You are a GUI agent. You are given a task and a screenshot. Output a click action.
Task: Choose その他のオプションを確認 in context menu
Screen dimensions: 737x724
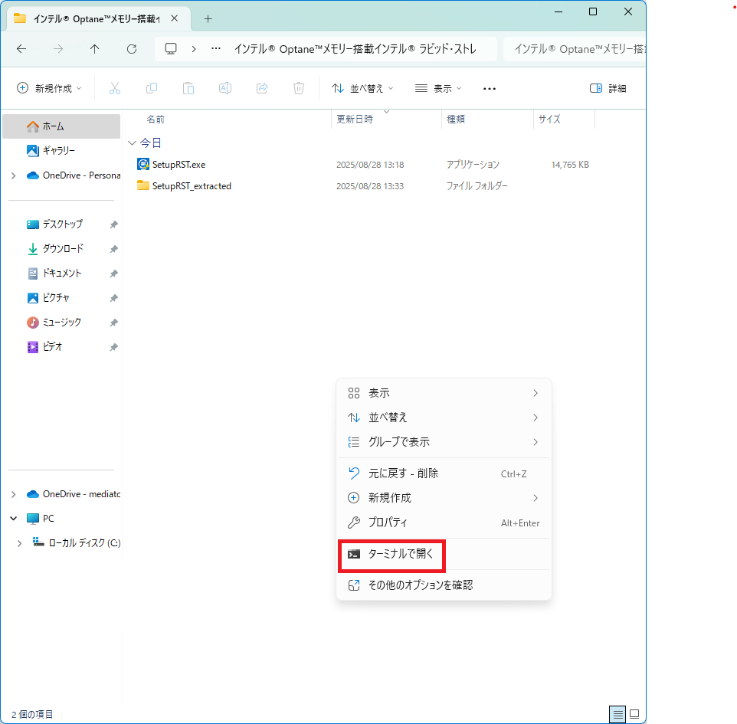(444, 585)
